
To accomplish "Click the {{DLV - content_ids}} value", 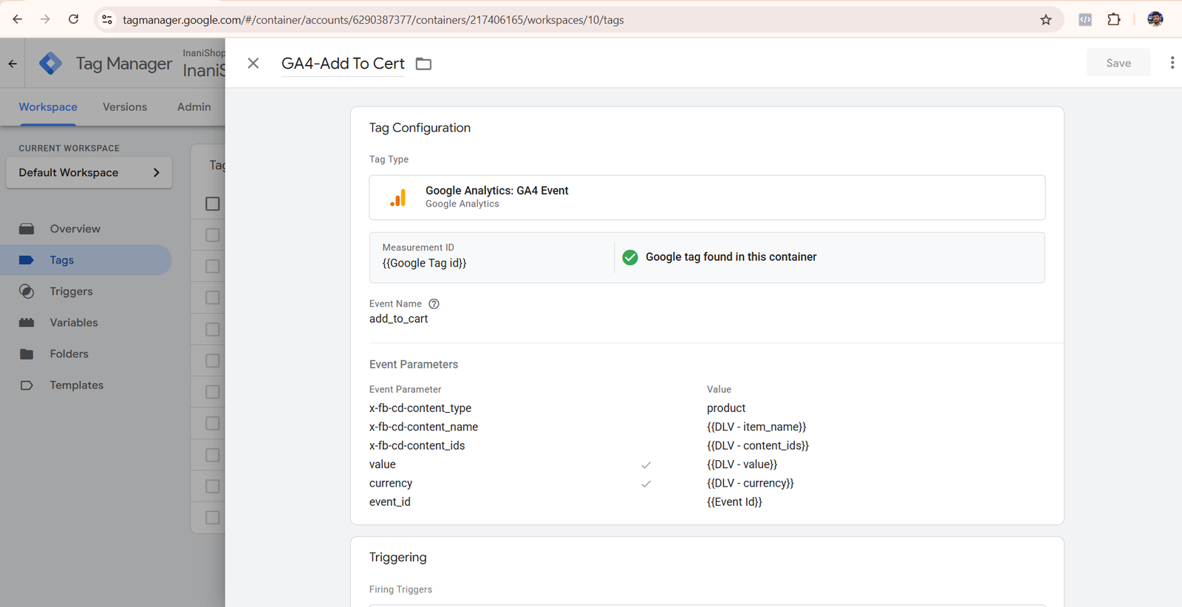I will click(758, 445).
